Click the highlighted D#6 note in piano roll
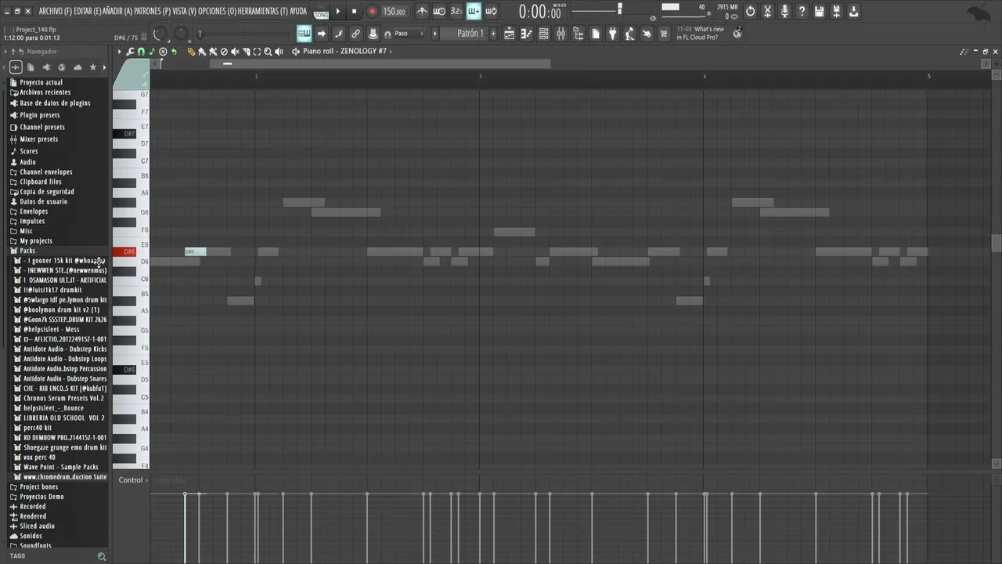 pos(195,251)
